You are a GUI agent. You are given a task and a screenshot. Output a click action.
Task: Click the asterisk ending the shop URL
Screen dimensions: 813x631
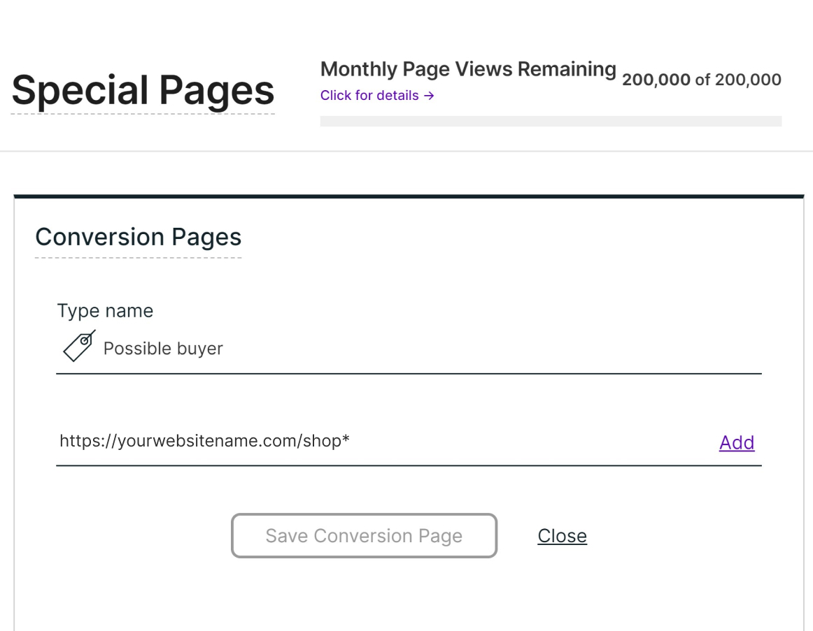pyautogui.click(x=346, y=440)
